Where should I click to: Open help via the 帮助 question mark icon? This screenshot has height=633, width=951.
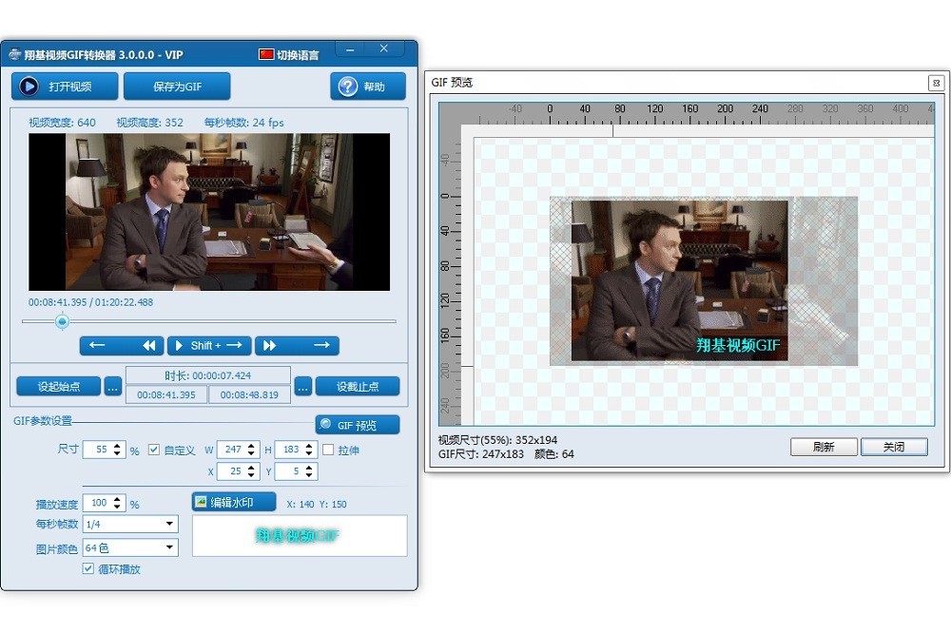pos(348,86)
